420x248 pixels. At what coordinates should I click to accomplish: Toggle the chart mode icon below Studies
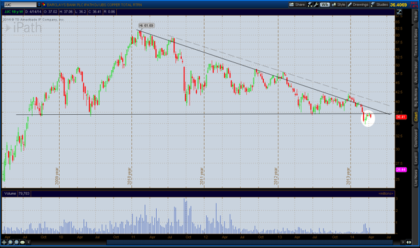coord(399,12)
